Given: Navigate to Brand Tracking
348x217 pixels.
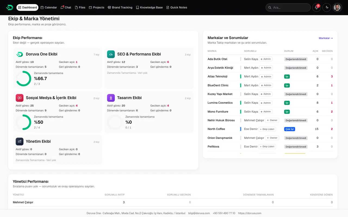Looking at the screenshot, I should [x=120, y=7].
